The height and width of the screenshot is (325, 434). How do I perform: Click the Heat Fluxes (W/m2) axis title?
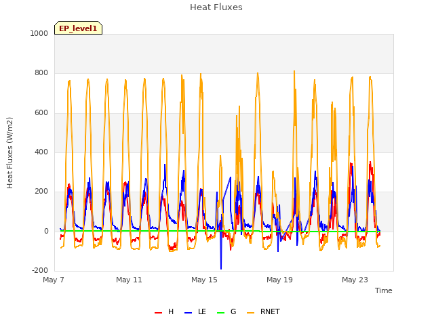(9, 153)
